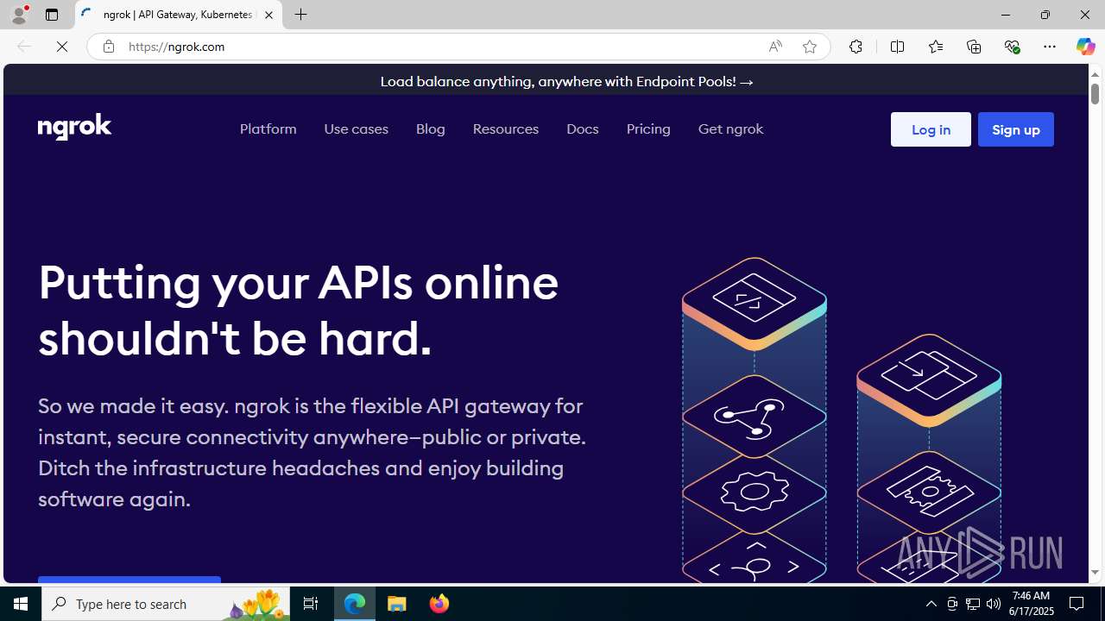The image size is (1105, 621).
Task: Open the Get ngrok page
Action: [x=730, y=129]
